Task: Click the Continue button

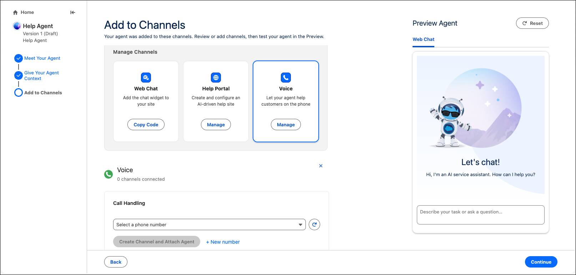Action: click(541, 262)
